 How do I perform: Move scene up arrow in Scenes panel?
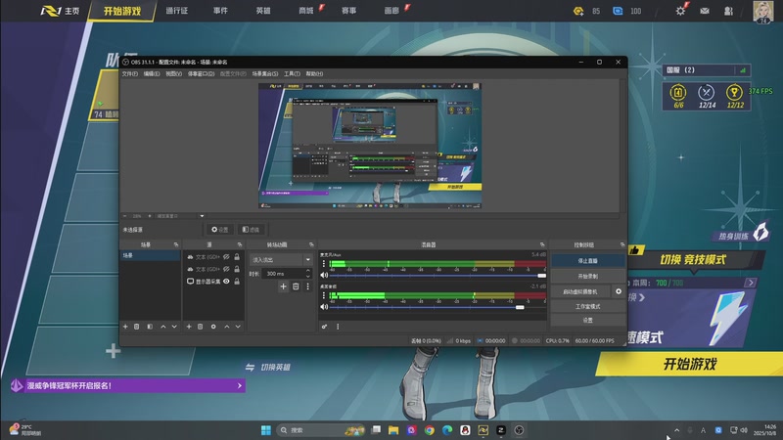163,327
